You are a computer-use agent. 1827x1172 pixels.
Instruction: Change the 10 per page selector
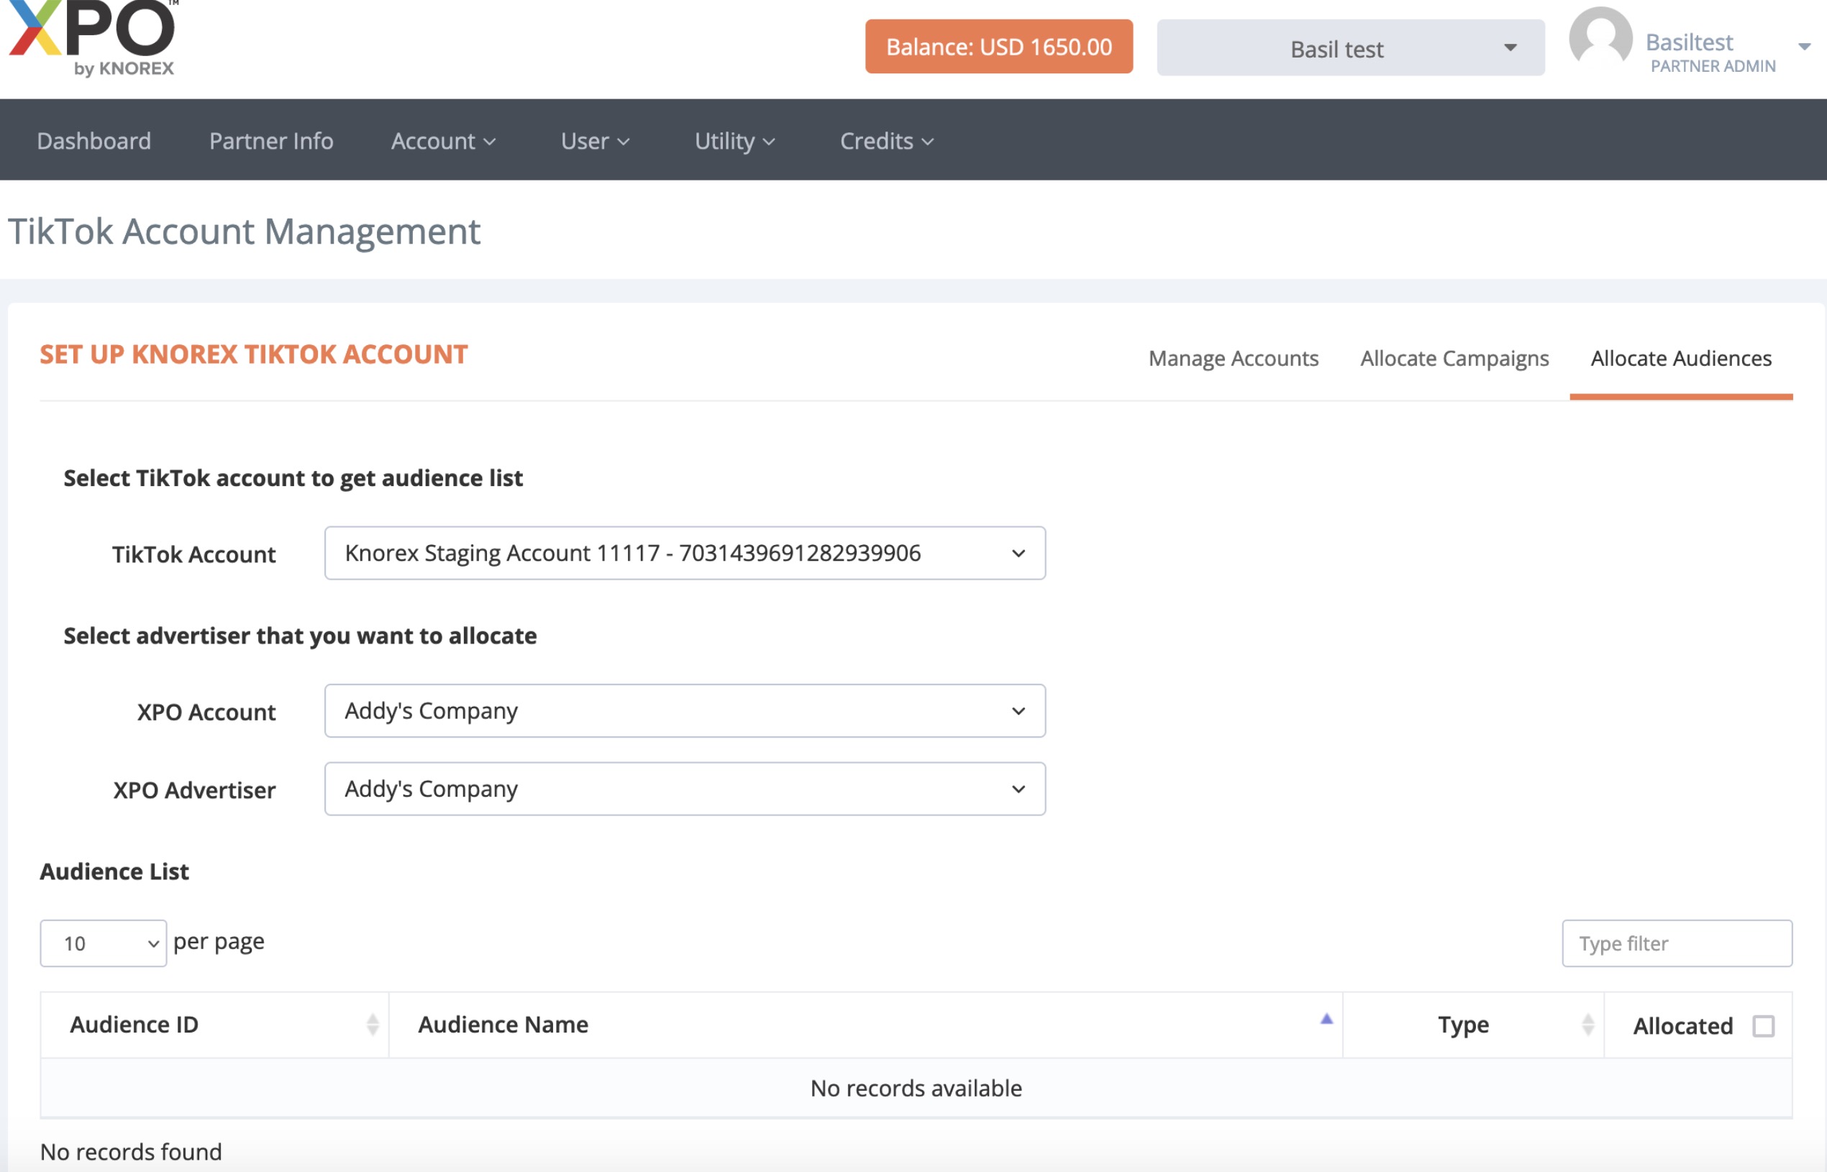pos(104,943)
